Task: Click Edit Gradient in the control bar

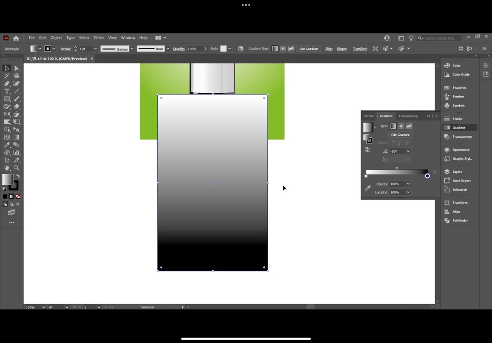Action: click(309, 49)
